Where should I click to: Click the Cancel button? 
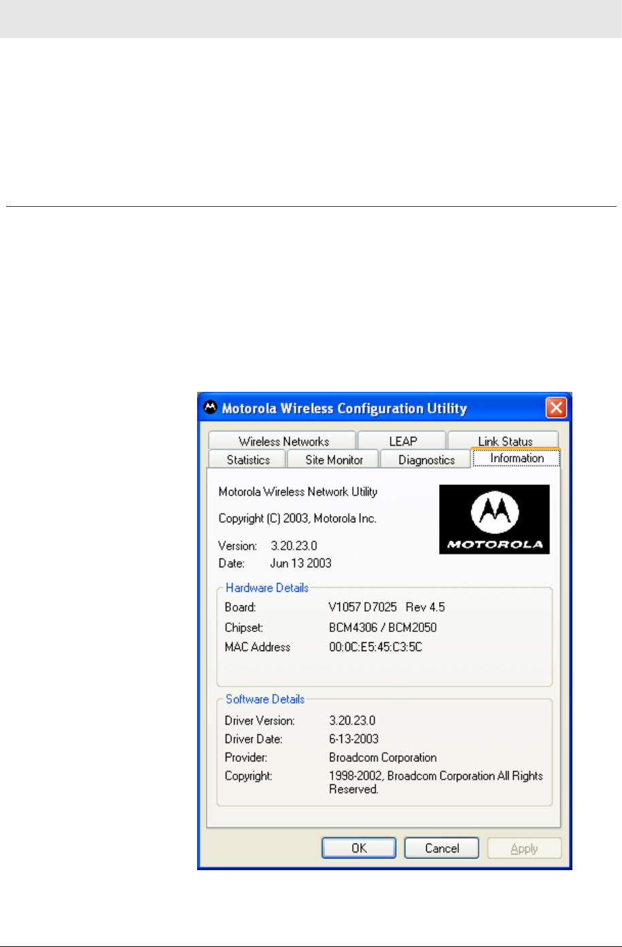442,848
